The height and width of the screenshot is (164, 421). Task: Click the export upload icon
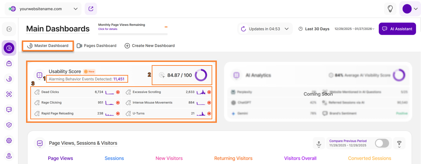point(319,143)
